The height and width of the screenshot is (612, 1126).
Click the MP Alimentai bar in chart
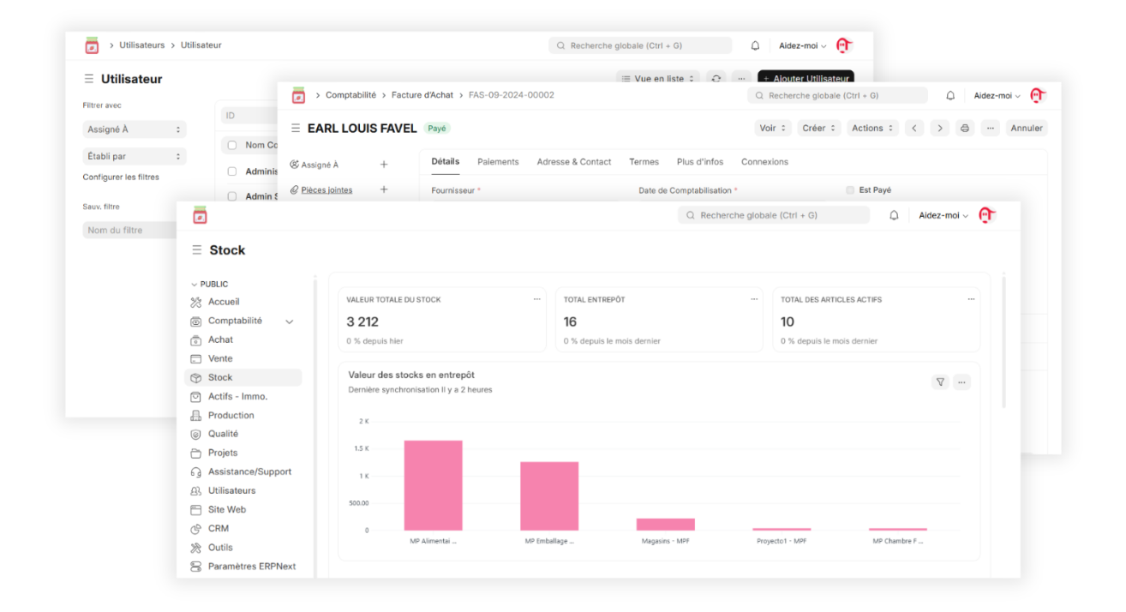[x=433, y=485]
